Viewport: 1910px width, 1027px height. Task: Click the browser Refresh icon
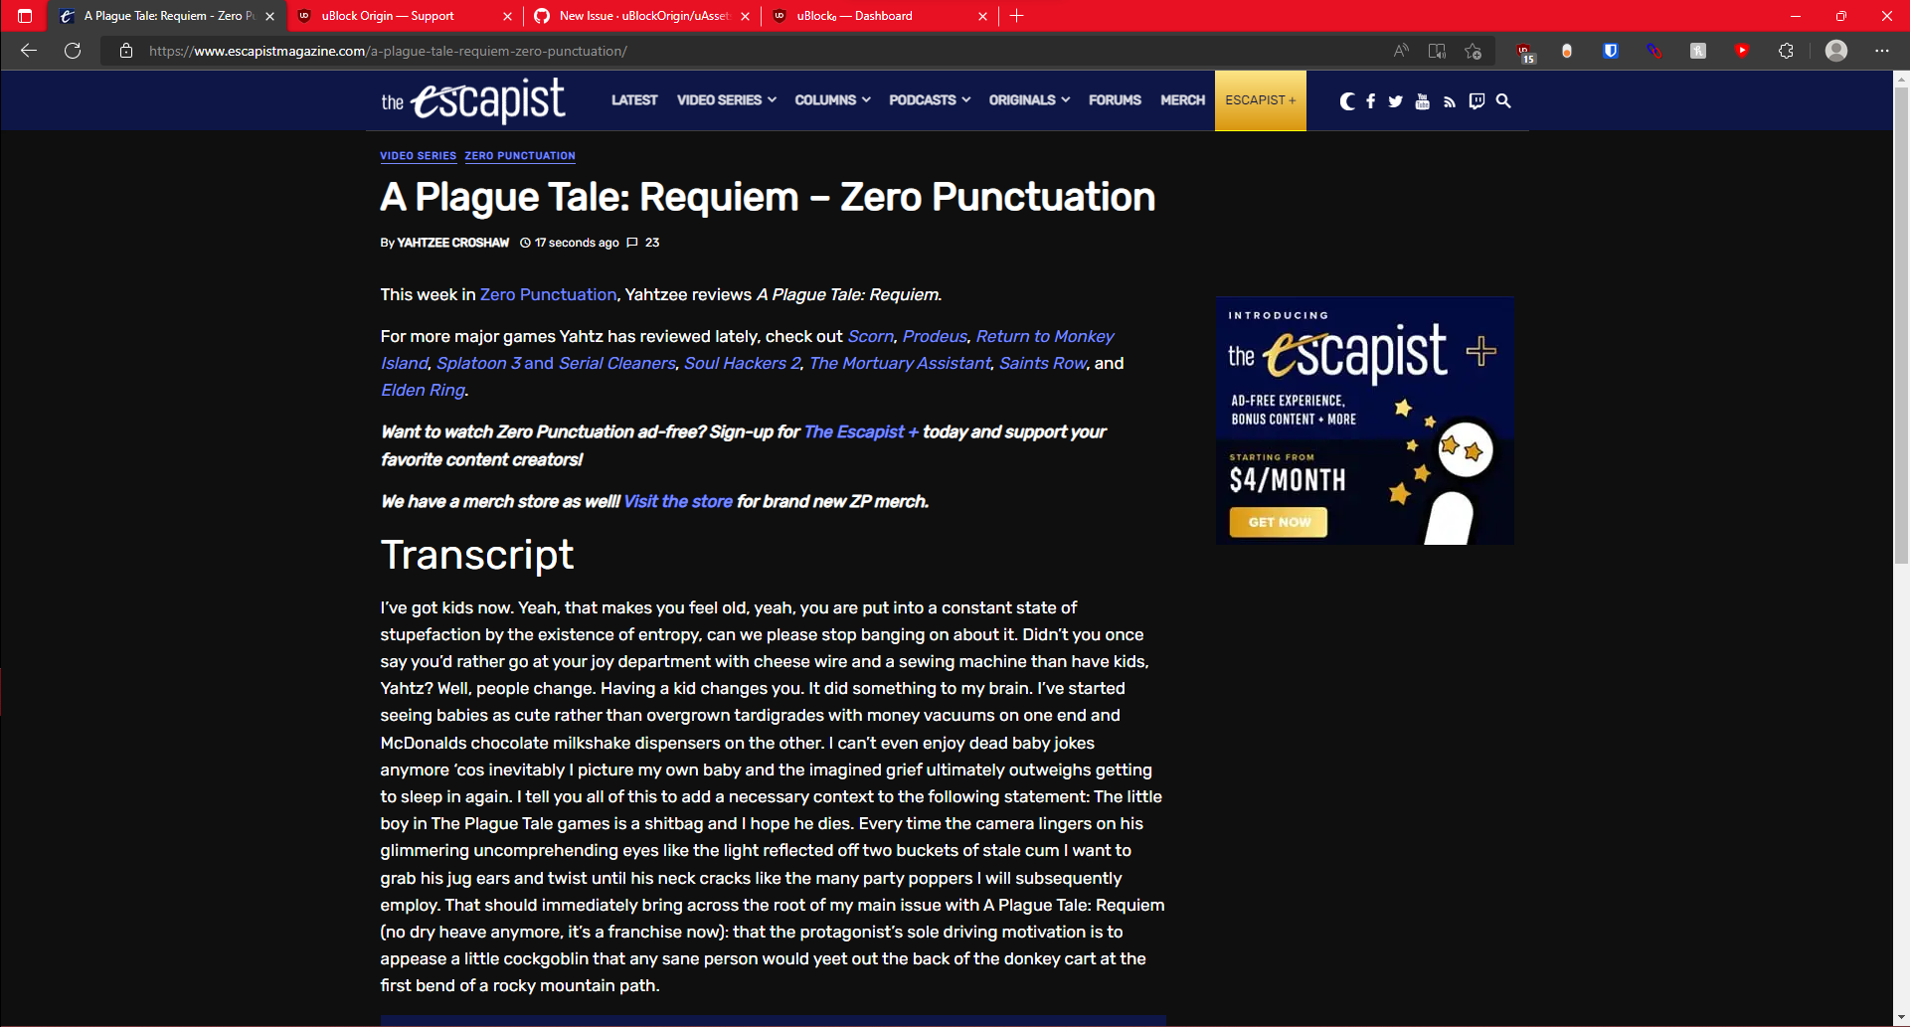click(73, 51)
